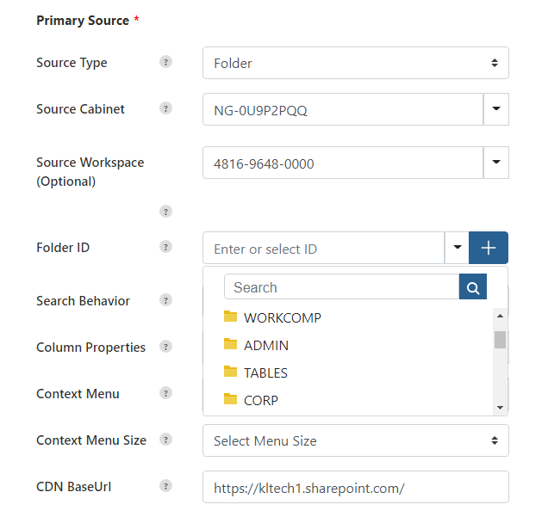548x517 pixels.
Task: Select the WORKCOMP folder
Action: [x=272, y=317]
